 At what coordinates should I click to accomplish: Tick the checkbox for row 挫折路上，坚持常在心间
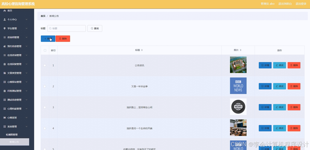click(x=45, y=107)
